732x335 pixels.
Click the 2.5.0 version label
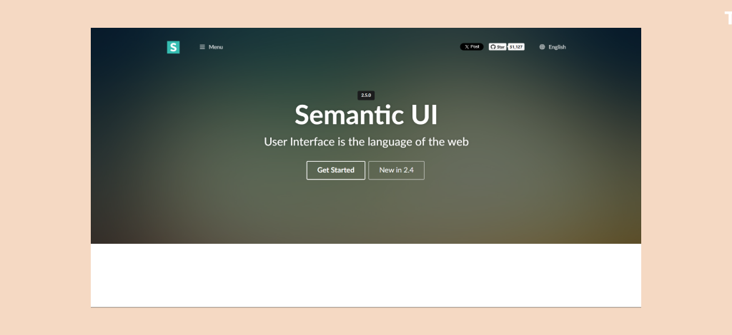point(366,96)
